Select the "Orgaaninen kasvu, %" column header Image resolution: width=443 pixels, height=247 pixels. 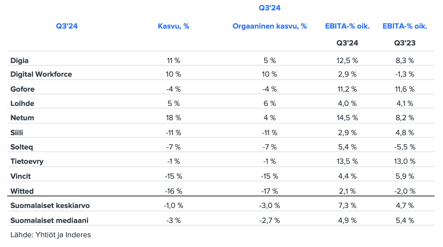(x=269, y=26)
